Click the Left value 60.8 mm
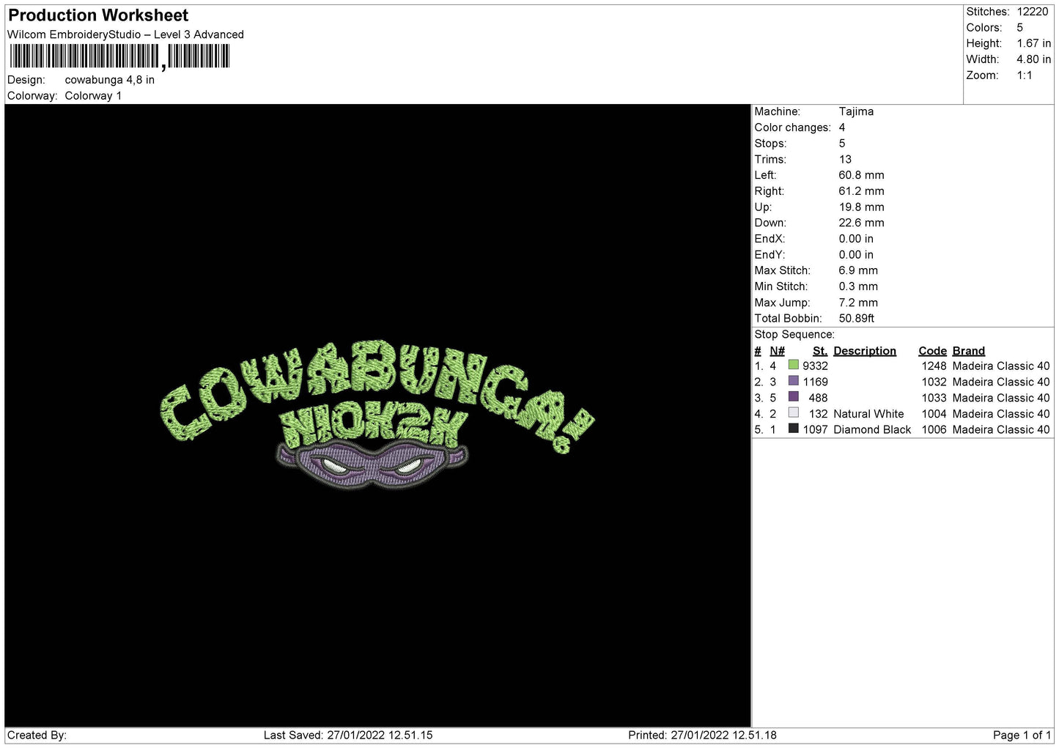This screenshot has width=1059, height=748. (x=861, y=175)
